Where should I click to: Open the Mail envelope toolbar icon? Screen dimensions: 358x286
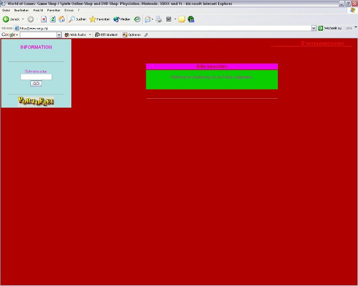click(147, 19)
